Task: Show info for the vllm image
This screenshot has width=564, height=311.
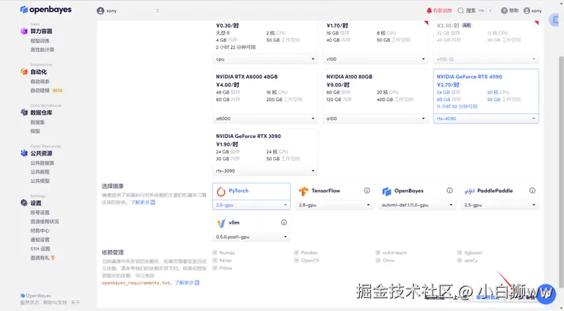Action: 284,223
